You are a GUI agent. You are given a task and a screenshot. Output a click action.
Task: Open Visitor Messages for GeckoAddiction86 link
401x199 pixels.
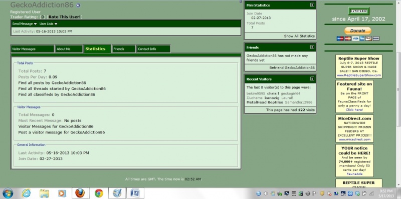(x=56, y=126)
